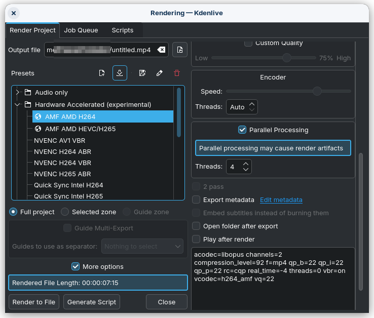Toggle the Custom Quality checkbox
Image resolution: width=374 pixels, height=318 pixels.
[x=248, y=43]
